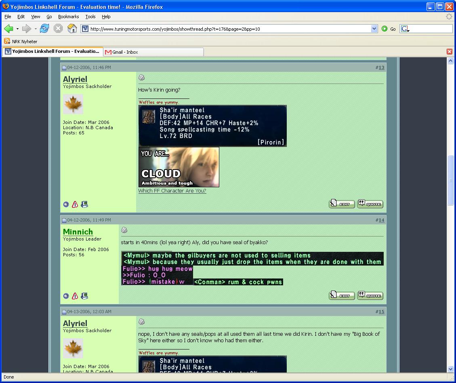Open the Bookmarks menu
456x383 pixels.
click(x=68, y=17)
